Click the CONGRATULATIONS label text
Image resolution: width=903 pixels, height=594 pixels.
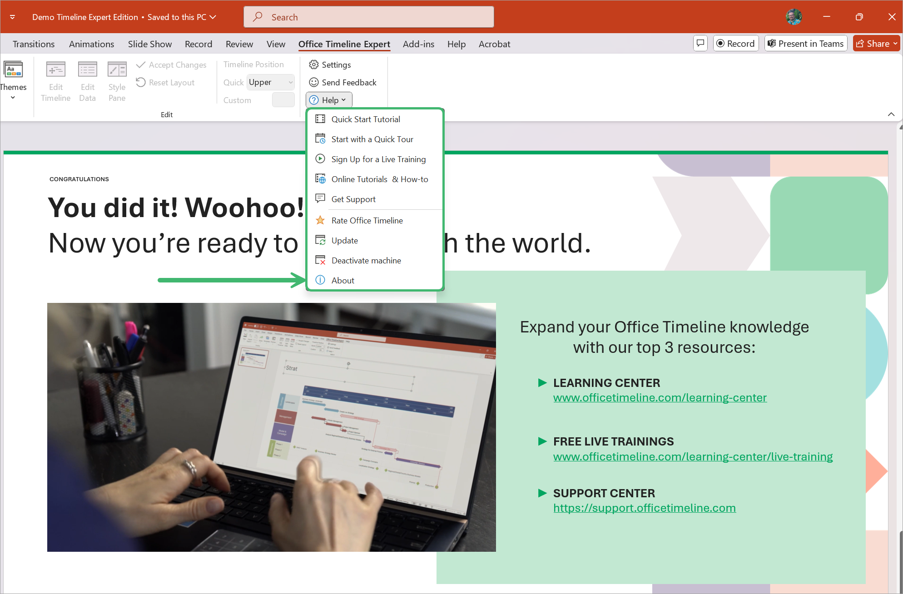79,179
